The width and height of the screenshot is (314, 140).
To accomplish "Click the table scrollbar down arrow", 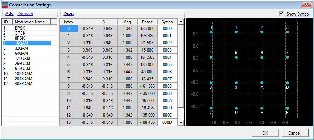I will tap(181, 123).
